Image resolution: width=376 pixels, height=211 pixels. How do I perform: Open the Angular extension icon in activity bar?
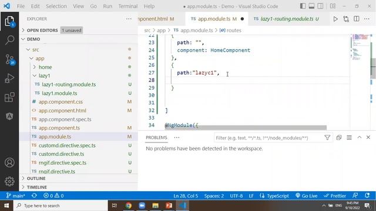pyautogui.click(x=9, y=117)
